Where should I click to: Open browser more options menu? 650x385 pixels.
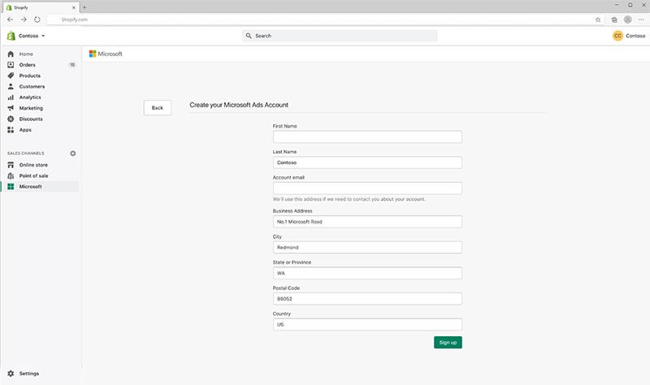coord(641,19)
